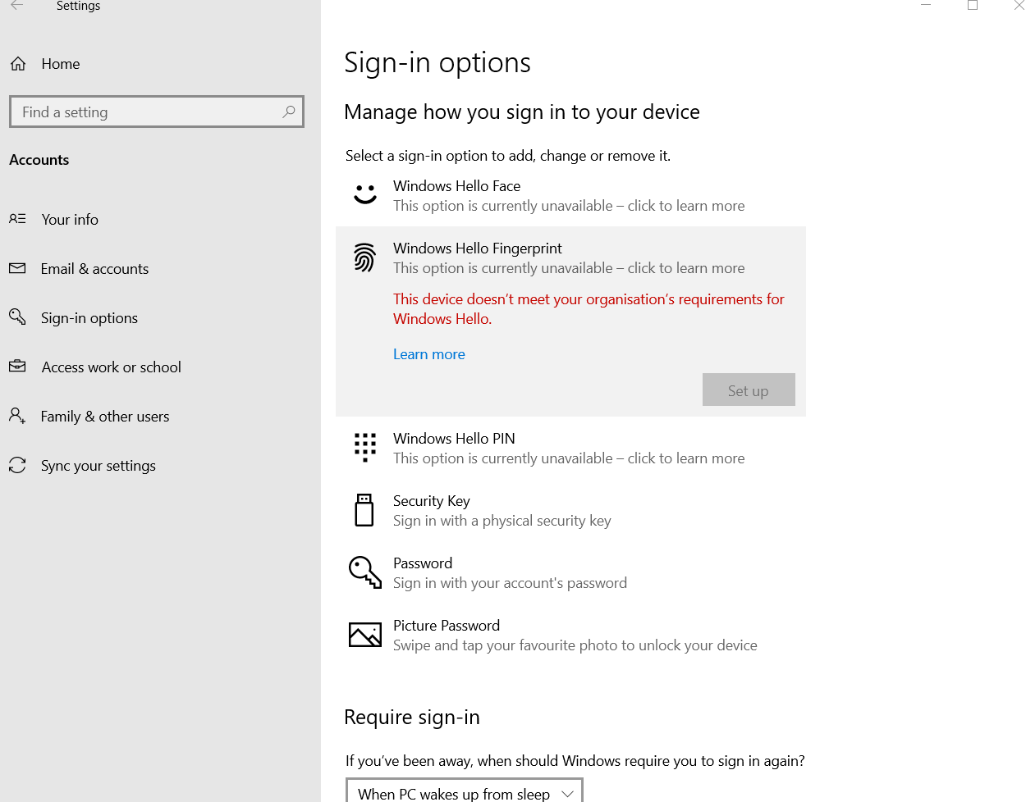The width and height of the screenshot is (1026, 802).
Task: Click the Security Key USB icon
Action: [x=364, y=510]
